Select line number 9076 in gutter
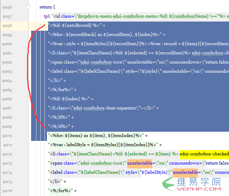Image resolution: width=229 pixels, height=196 pixels. point(7,191)
